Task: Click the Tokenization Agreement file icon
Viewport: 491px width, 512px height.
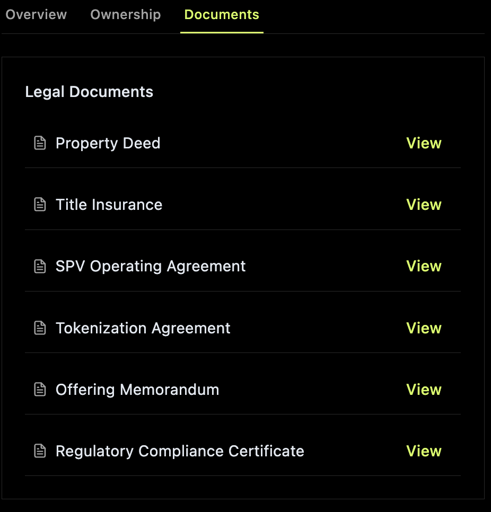Action: [x=40, y=328]
